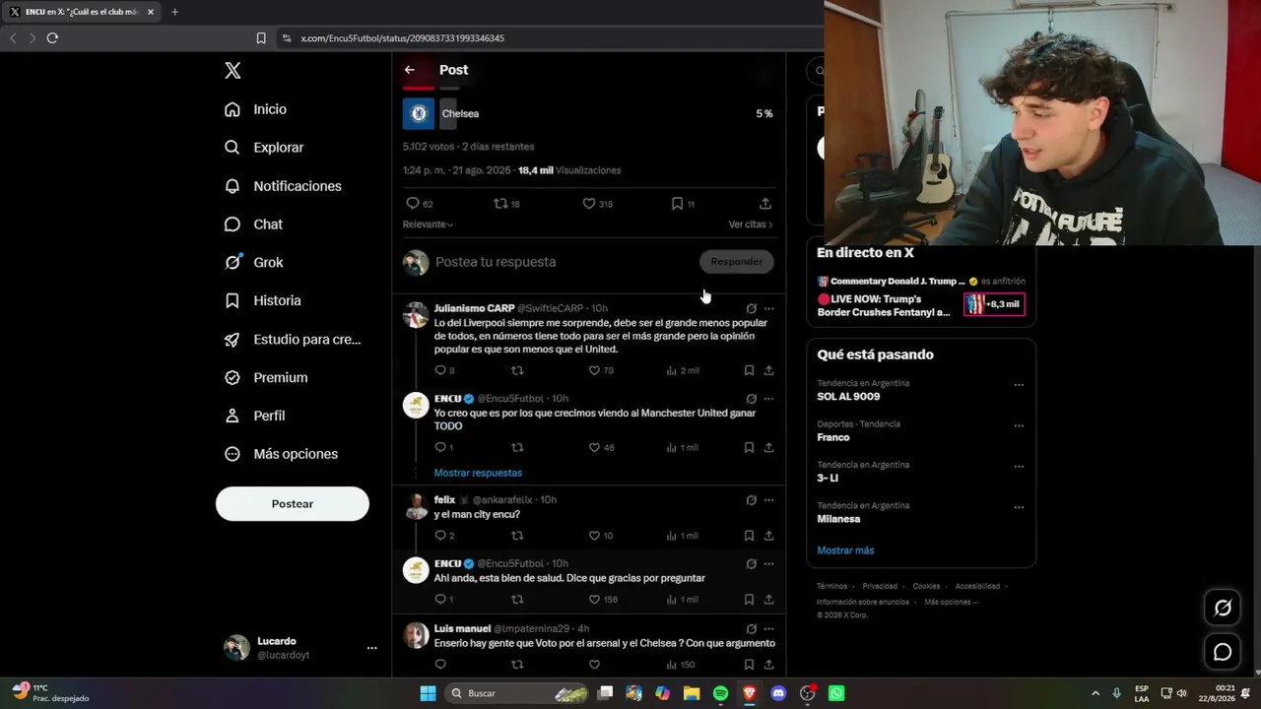Bookmark ENCU's Manchester United reply
Screen dimensions: 1261x709
coord(749,447)
